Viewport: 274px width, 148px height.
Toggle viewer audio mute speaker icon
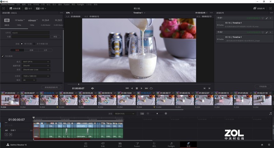click(x=92, y=88)
